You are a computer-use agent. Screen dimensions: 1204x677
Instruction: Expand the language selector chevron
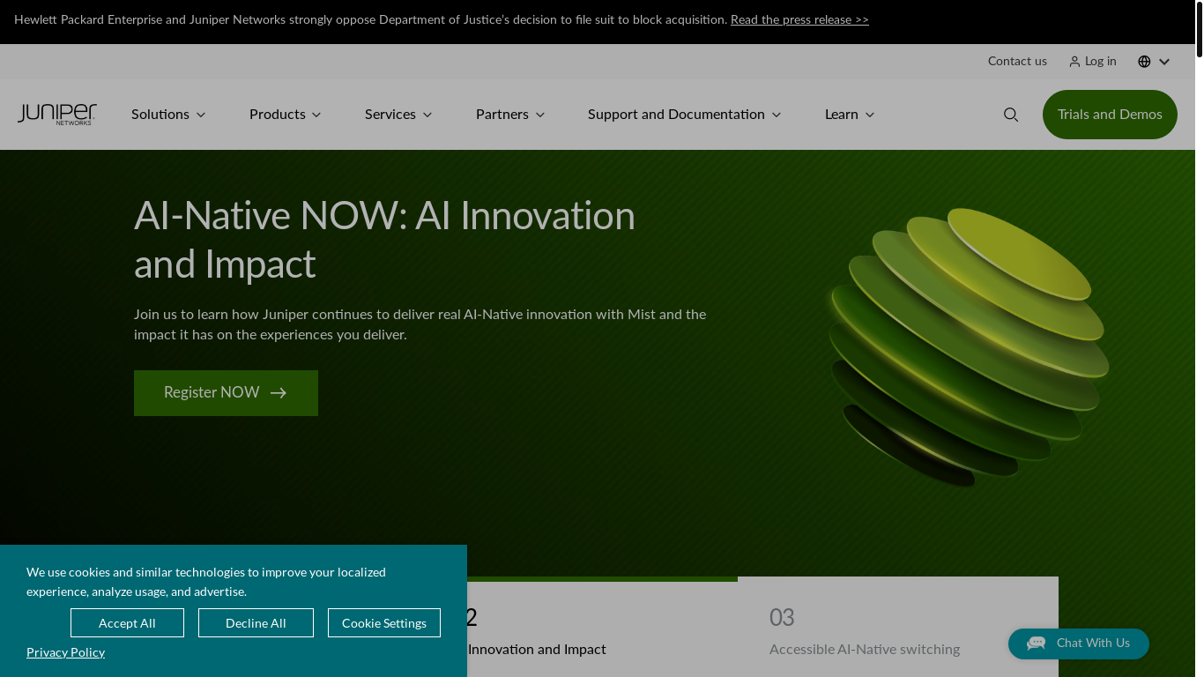point(1164,62)
